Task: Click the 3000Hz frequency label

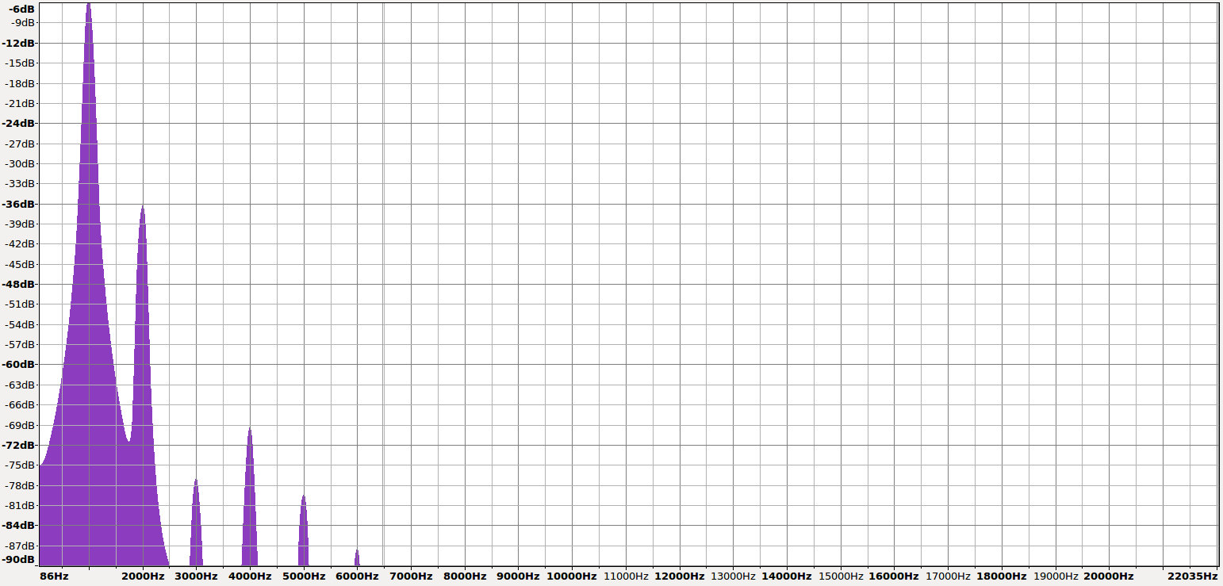Action: pyautogui.click(x=196, y=576)
